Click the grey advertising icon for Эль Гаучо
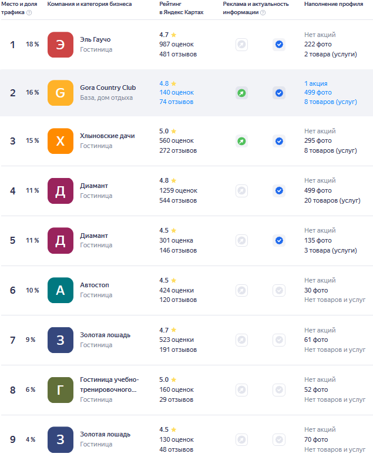Screen dimensions: 373x467 (x=241, y=45)
